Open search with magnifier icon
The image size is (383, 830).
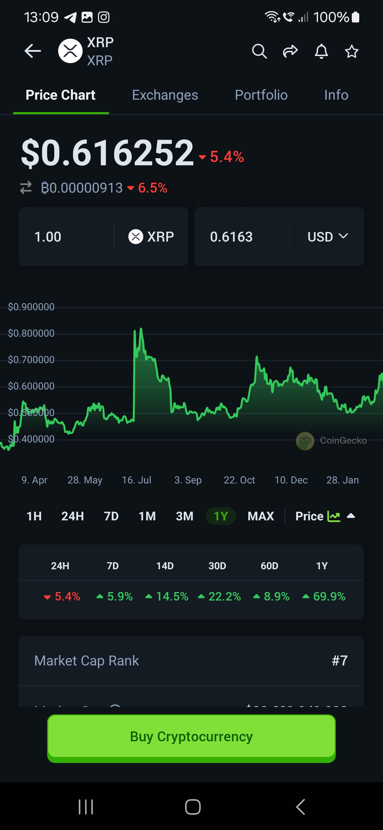click(x=259, y=51)
